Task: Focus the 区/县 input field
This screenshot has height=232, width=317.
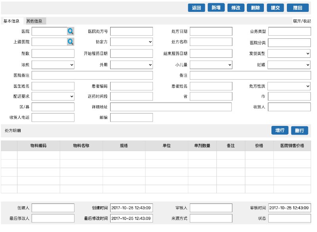Action: pos(53,107)
